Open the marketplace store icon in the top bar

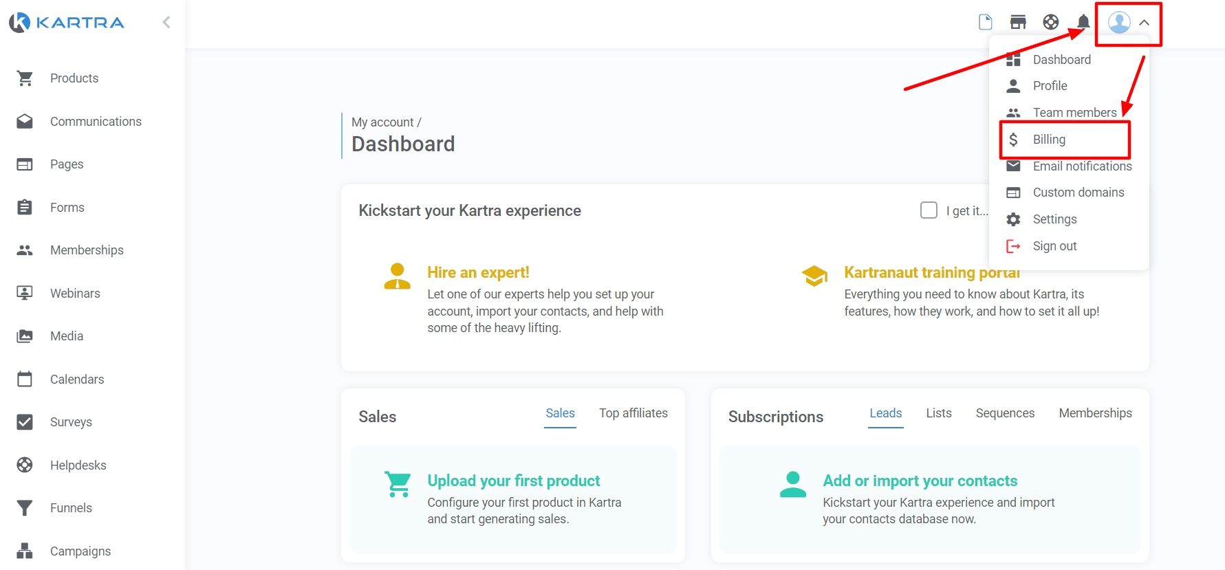pyautogui.click(x=1018, y=22)
